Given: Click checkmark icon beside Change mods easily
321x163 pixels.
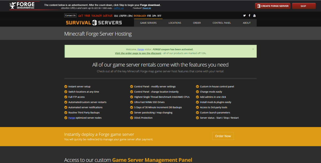Looking at the screenshot, I should click(197, 92).
